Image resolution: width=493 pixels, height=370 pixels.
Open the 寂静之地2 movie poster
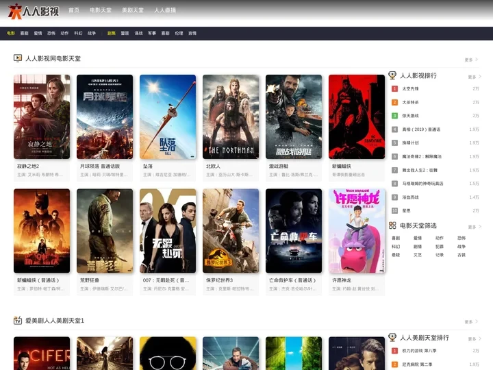42,116
